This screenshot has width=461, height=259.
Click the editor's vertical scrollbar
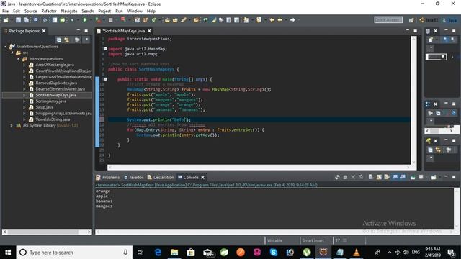pos(413,100)
